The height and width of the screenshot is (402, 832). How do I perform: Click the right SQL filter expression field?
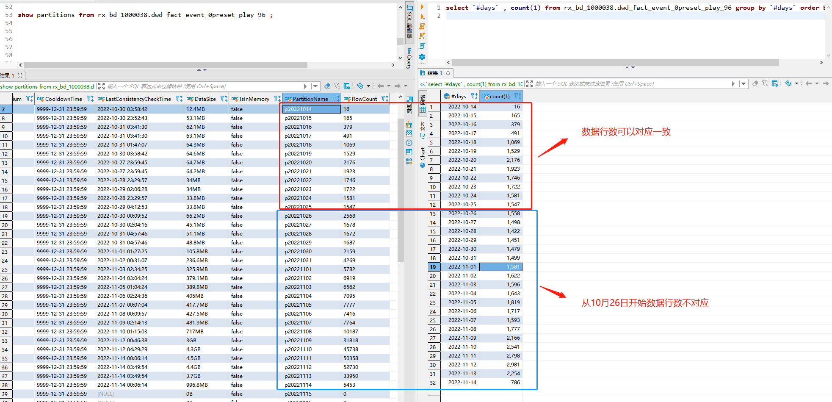631,84
